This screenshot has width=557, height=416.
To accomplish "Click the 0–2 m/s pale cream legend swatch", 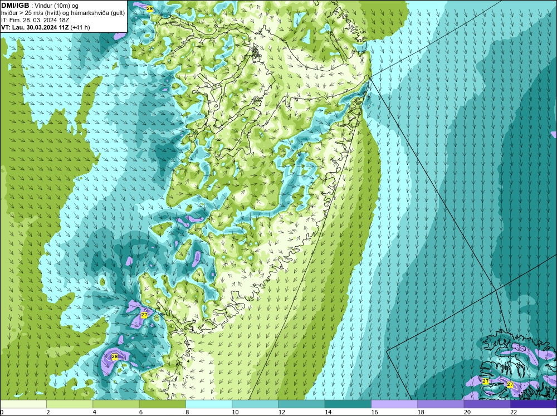I will pyautogui.click(x=23, y=404).
